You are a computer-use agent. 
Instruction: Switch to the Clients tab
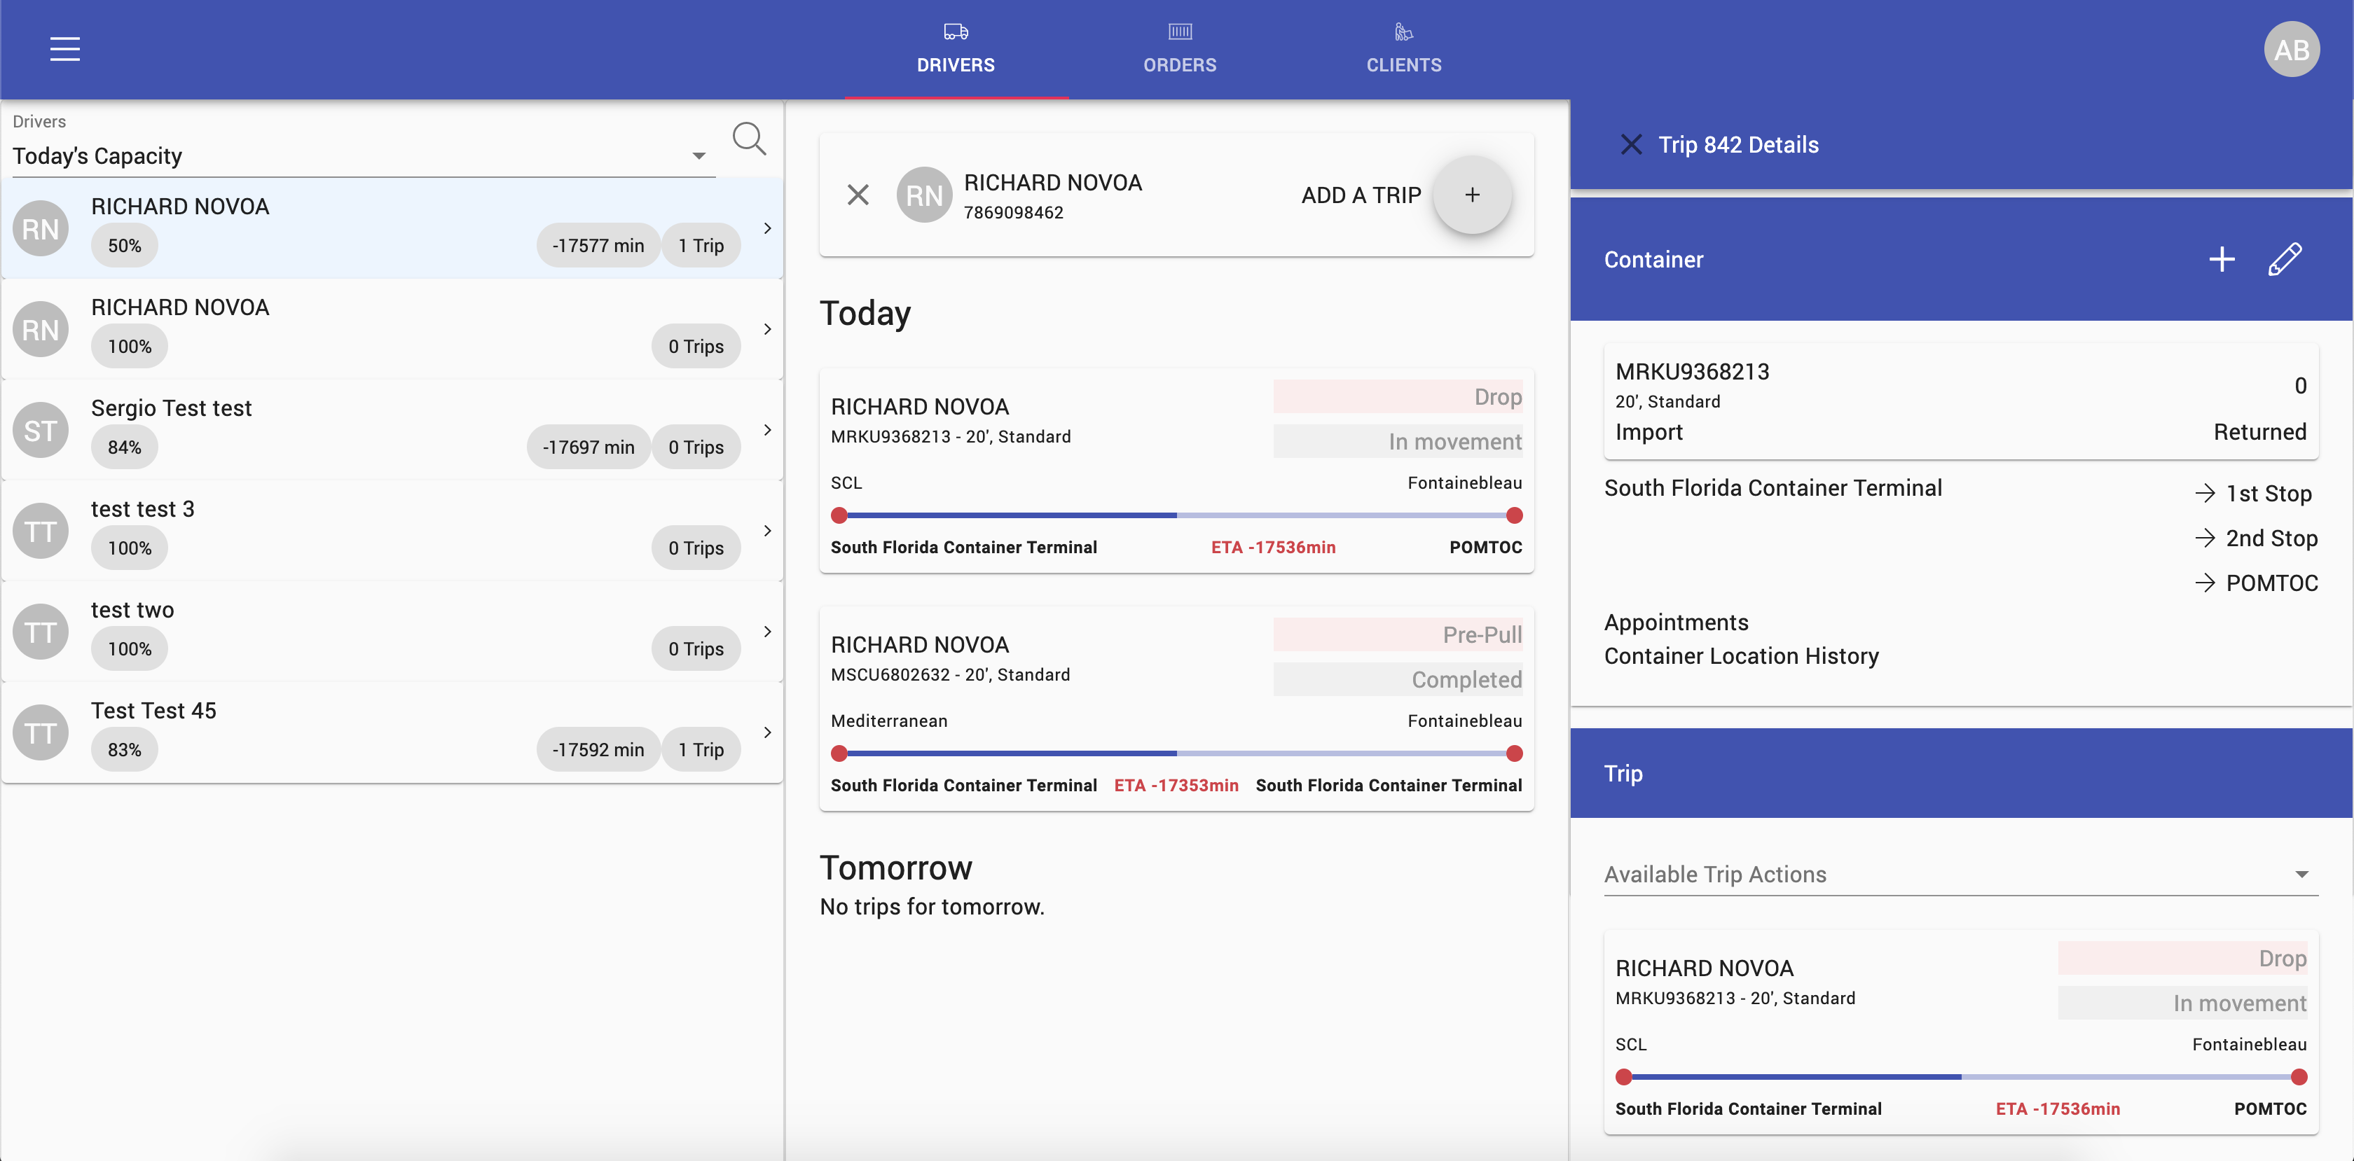(1403, 49)
